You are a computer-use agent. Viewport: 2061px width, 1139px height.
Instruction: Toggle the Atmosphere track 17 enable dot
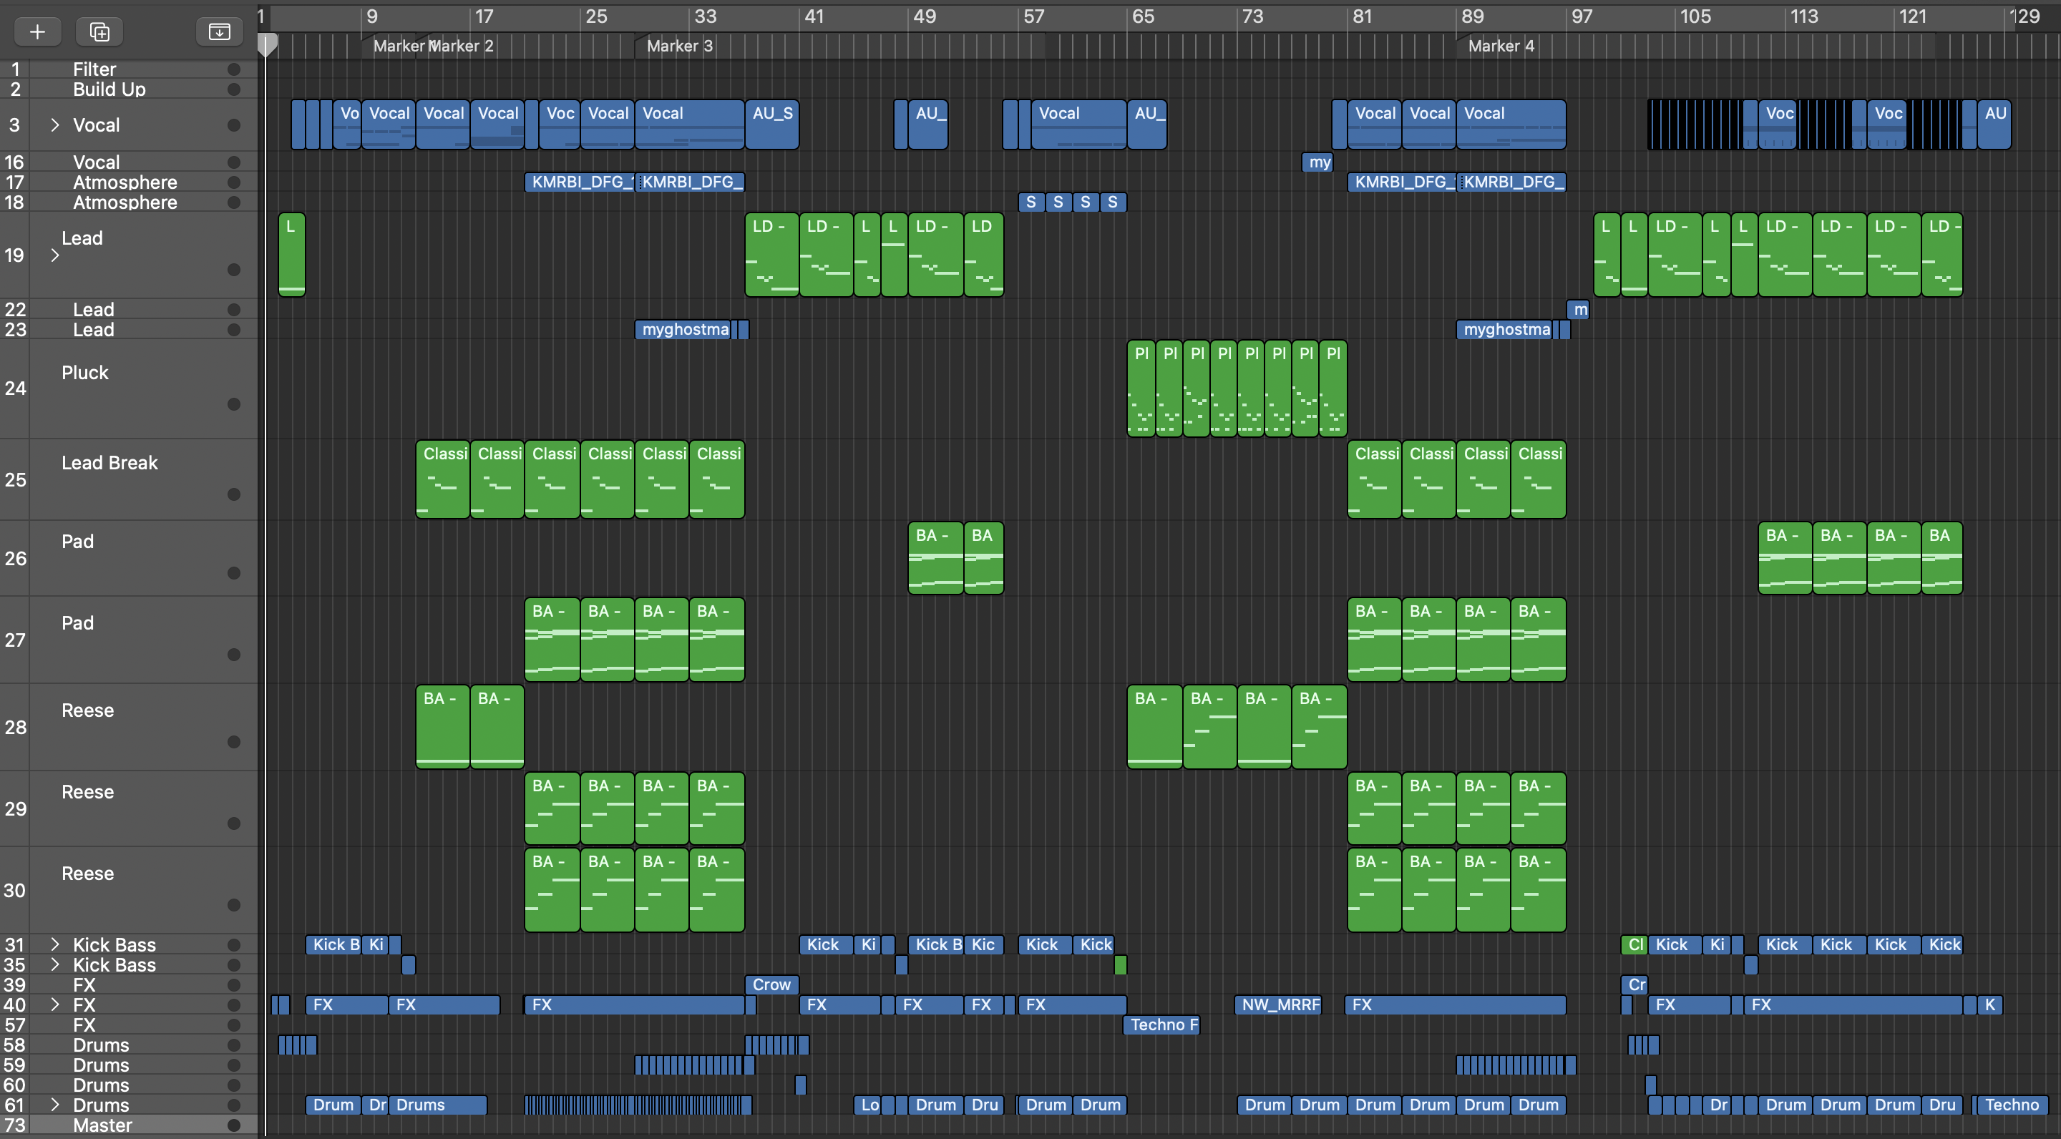tap(233, 182)
